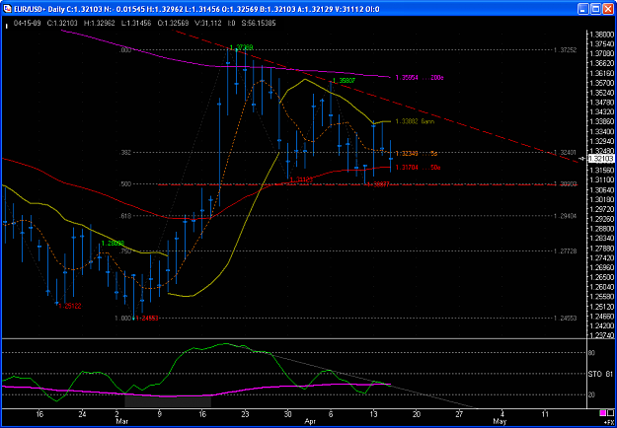Click the May month label on the date axis

pos(500,420)
